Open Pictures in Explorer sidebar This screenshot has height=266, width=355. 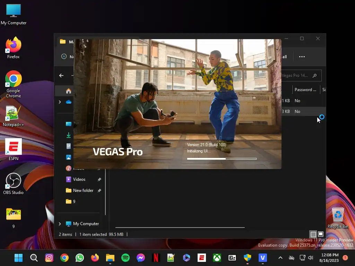(x=68, y=157)
